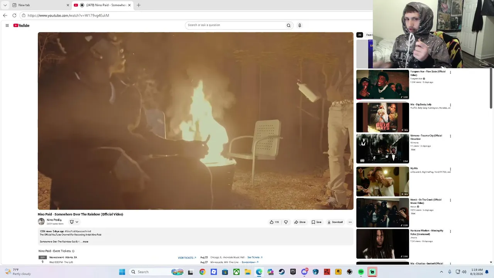Click the #NinoPaid hashtag in the description
The height and width of the screenshot is (278, 494).
pos(70,231)
